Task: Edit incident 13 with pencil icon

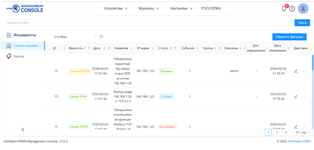Action: click(296, 96)
